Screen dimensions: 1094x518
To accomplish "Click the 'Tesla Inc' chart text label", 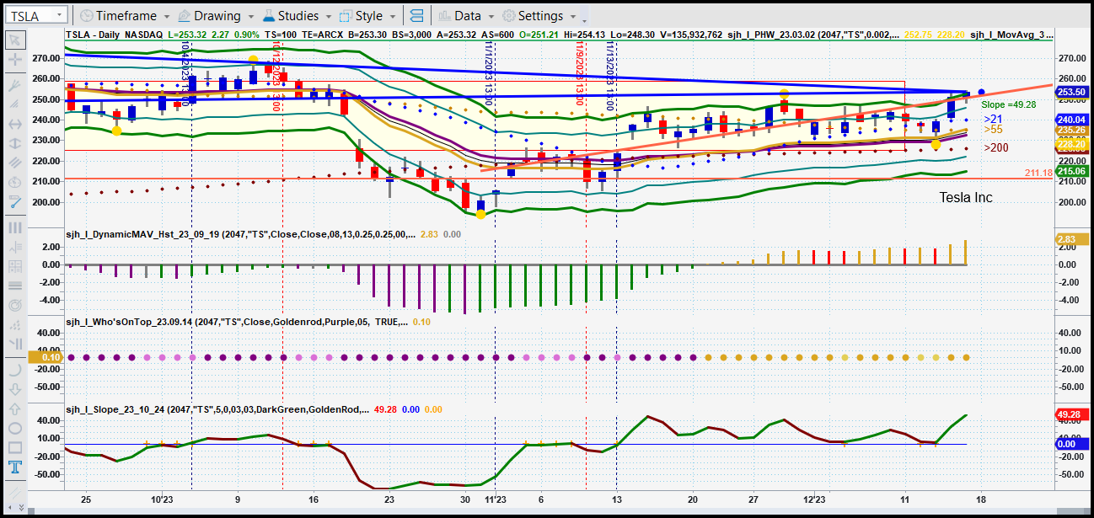I will click(966, 197).
